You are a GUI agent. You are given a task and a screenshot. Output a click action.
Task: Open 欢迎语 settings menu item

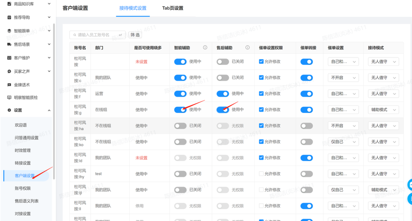pos(21,125)
